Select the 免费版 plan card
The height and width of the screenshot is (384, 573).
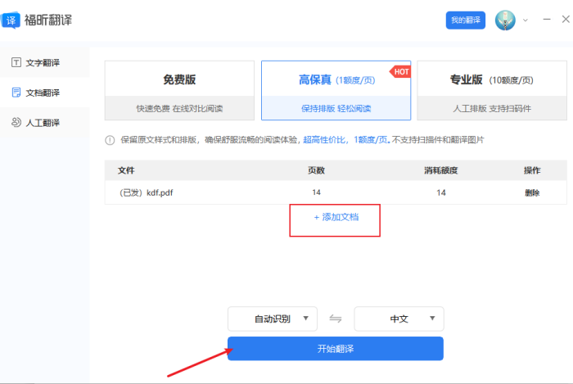coord(179,90)
